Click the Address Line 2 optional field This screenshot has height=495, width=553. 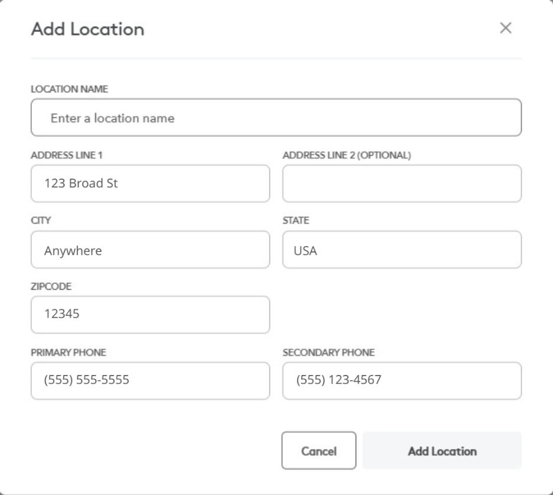coord(402,183)
